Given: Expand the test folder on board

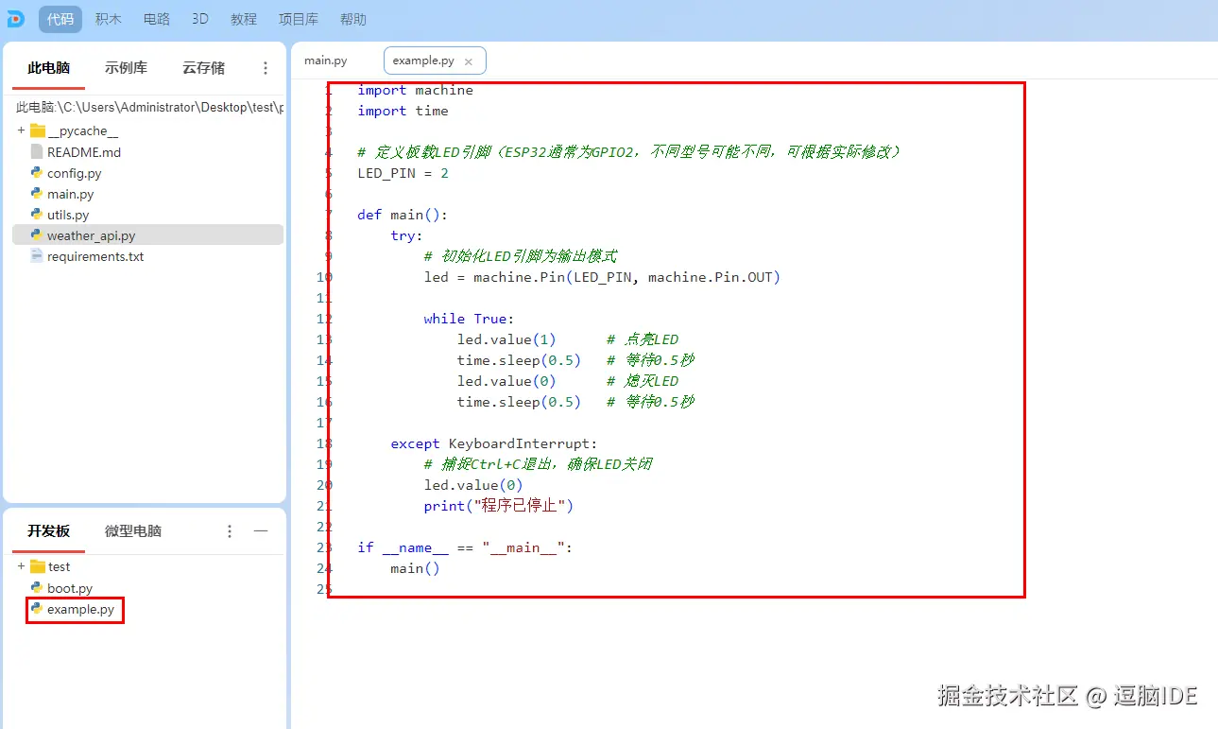Looking at the screenshot, I should 21,566.
